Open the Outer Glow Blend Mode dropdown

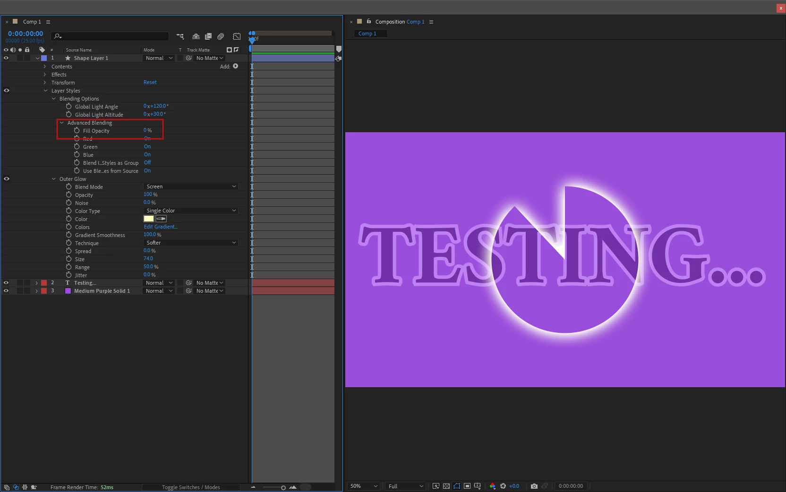coord(190,187)
